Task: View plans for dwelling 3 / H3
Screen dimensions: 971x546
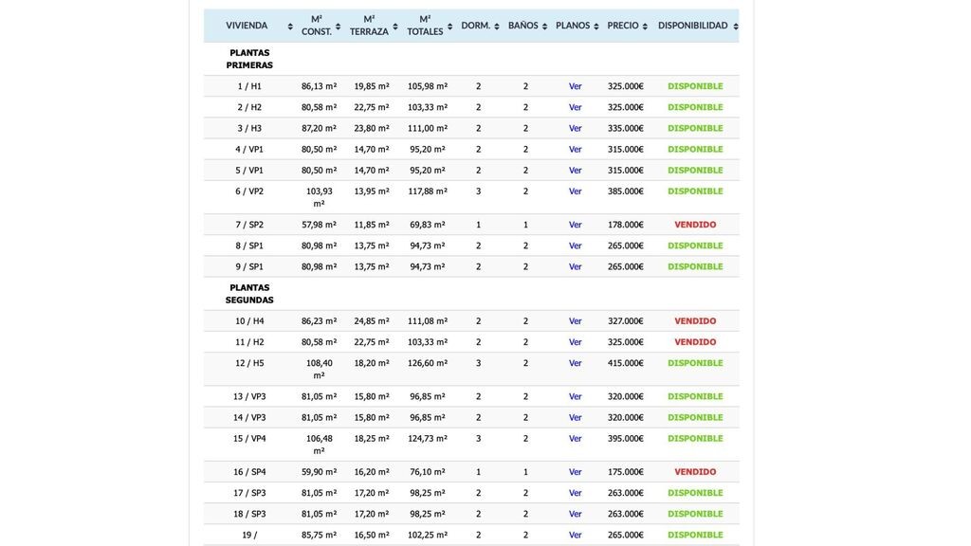Action: click(x=576, y=128)
